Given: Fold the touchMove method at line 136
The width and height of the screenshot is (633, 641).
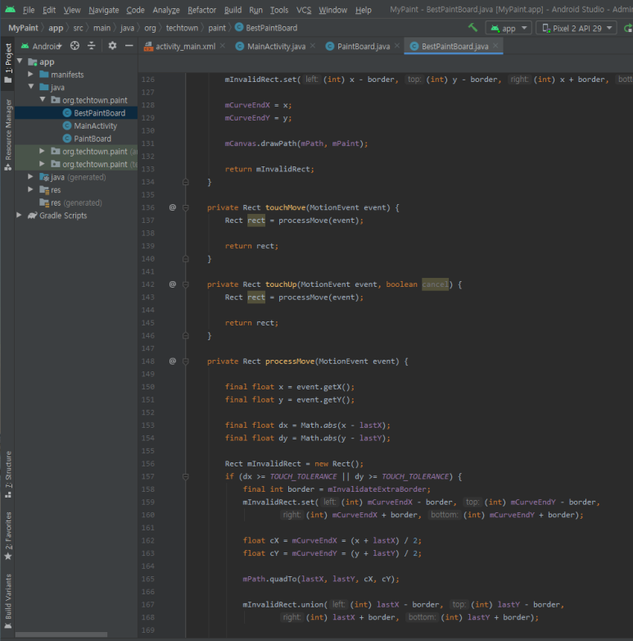Looking at the screenshot, I should [186, 207].
